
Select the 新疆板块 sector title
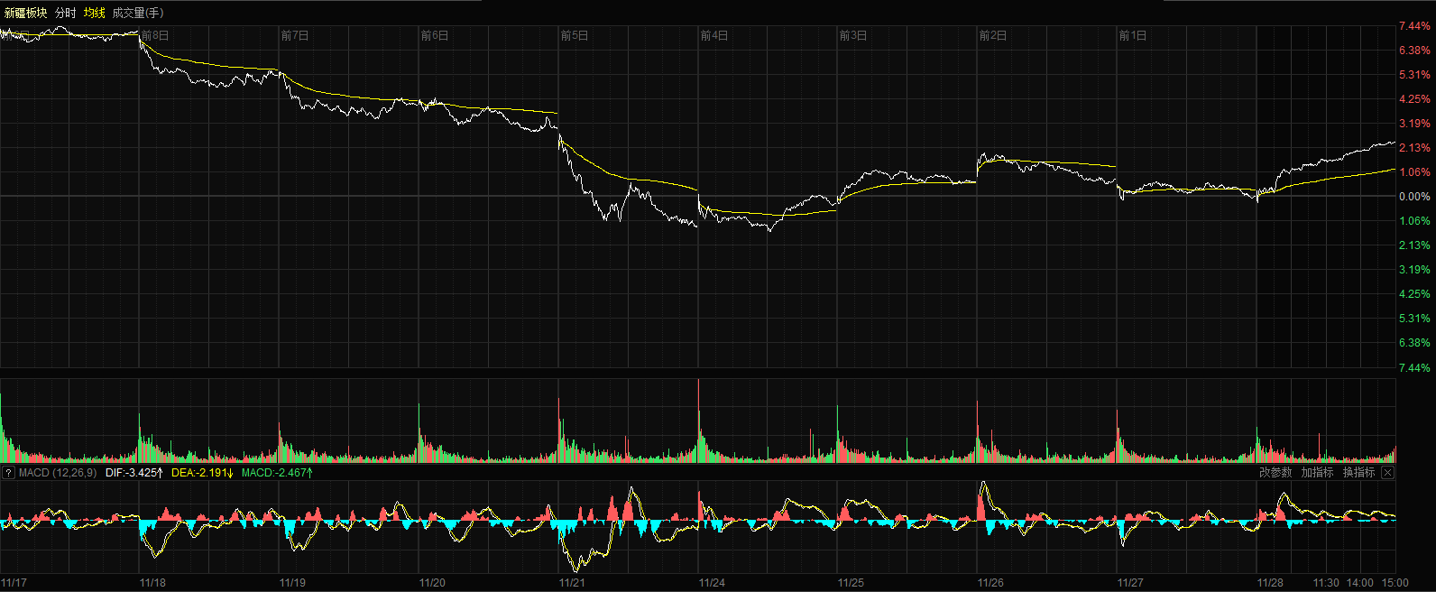(x=25, y=13)
